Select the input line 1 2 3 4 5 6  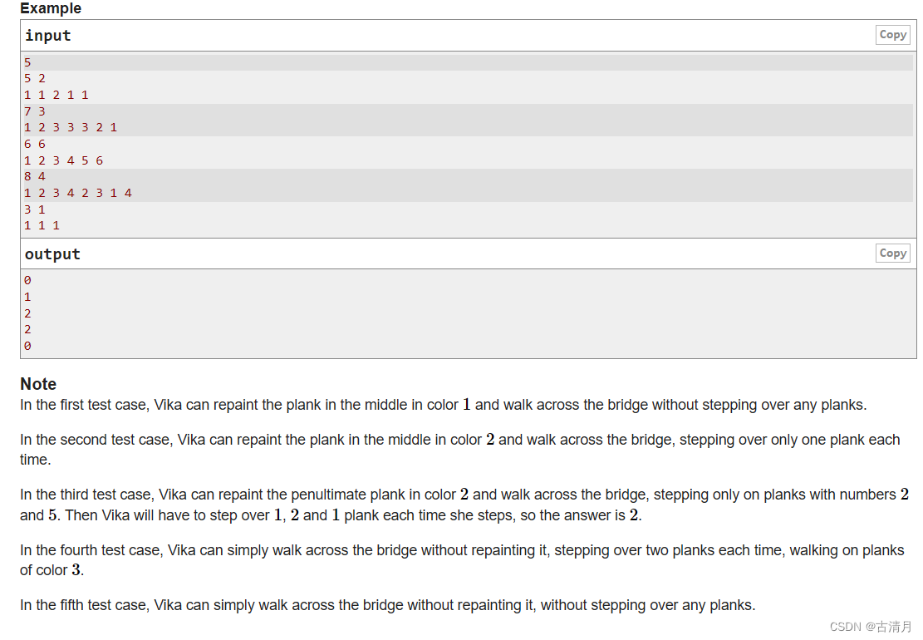pyautogui.click(x=62, y=160)
